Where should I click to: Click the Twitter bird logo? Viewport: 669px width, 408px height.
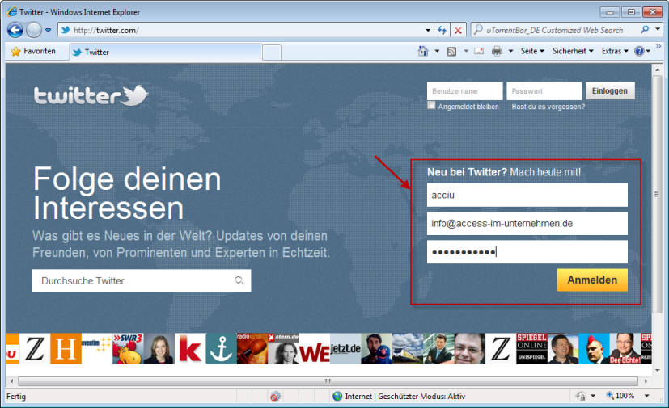tap(136, 95)
